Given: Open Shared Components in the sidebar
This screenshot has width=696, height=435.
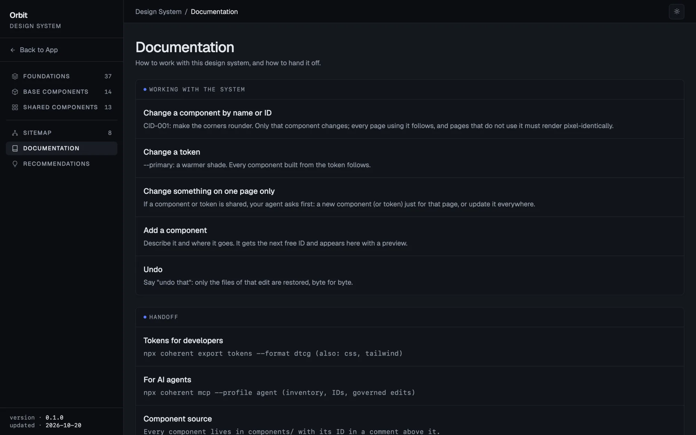Looking at the screenshot, I should [x=60, y=107].
